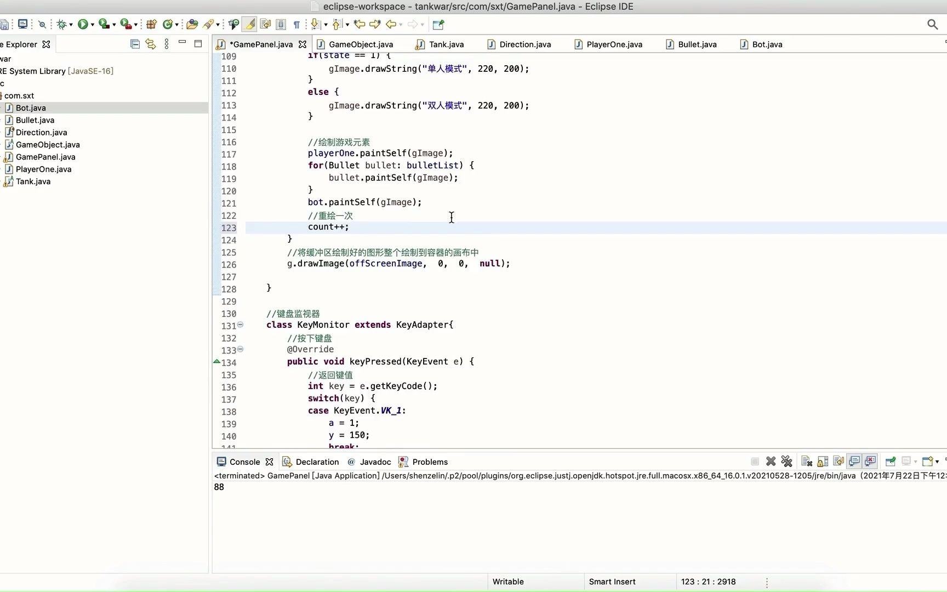Toggle Show Whitespace Characters pilcrow

[x=296, y=24]
